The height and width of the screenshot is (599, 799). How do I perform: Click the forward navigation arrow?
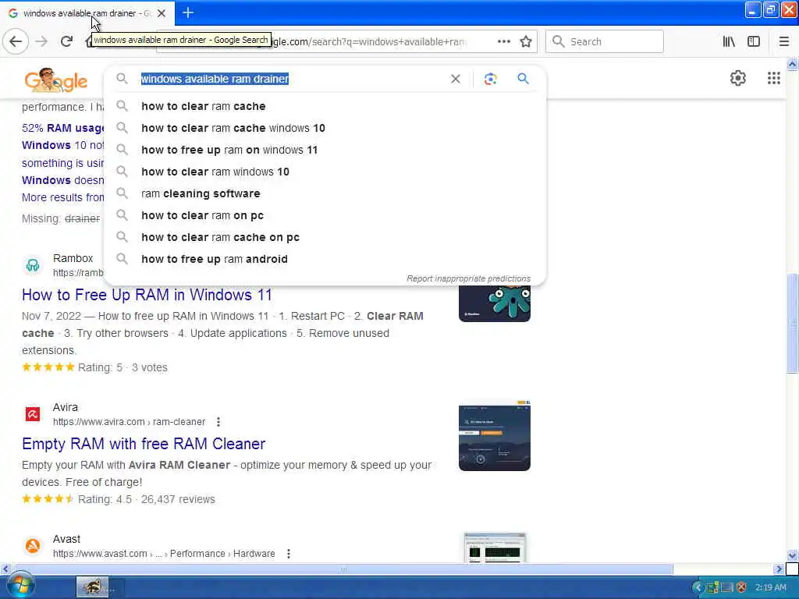coord(42,42)
